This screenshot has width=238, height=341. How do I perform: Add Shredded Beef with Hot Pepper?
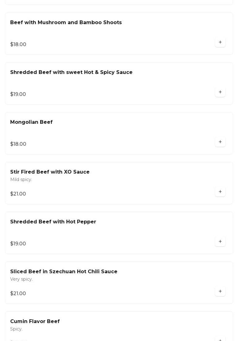[220, 242]
